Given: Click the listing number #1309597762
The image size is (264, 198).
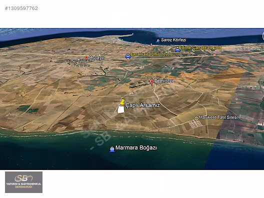Looking at the screenshot, I should (x=21, y=8).
